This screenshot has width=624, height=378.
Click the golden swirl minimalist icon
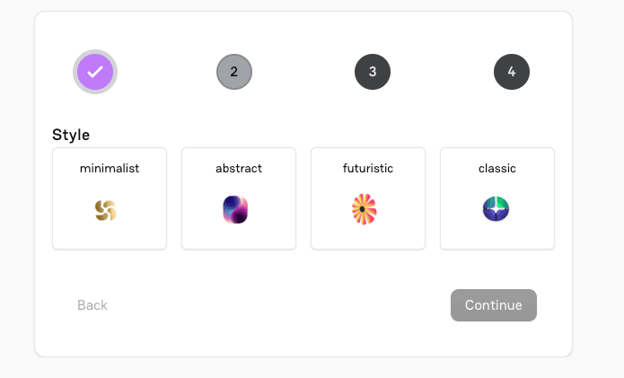coord(106,210)
